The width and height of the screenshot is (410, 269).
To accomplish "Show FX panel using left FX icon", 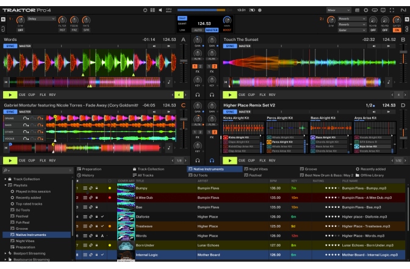I will pyautogui.click(x=3, y=19).
